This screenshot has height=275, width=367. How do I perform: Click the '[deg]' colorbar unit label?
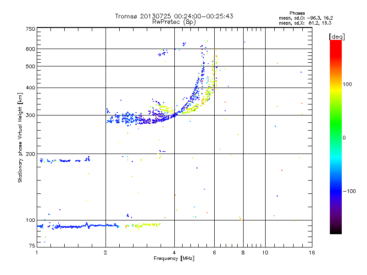pyautogui.click(x=337, y=37)
